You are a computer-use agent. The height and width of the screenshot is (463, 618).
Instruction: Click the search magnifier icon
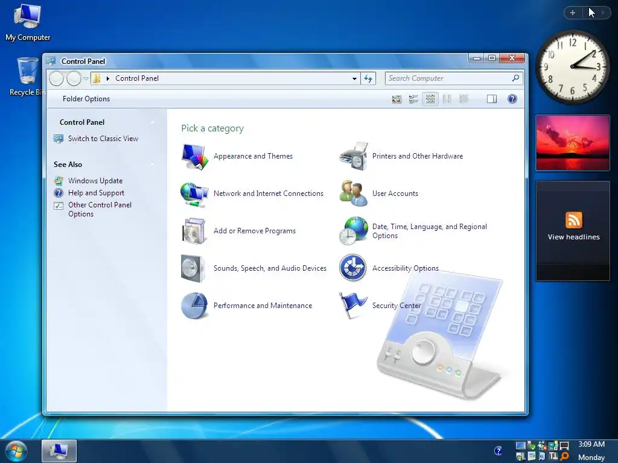515,78
